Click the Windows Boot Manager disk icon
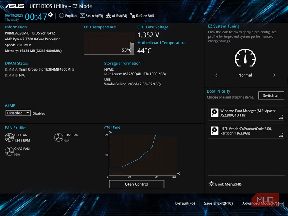Screen dimensions: 288x216 click(215, 113)
